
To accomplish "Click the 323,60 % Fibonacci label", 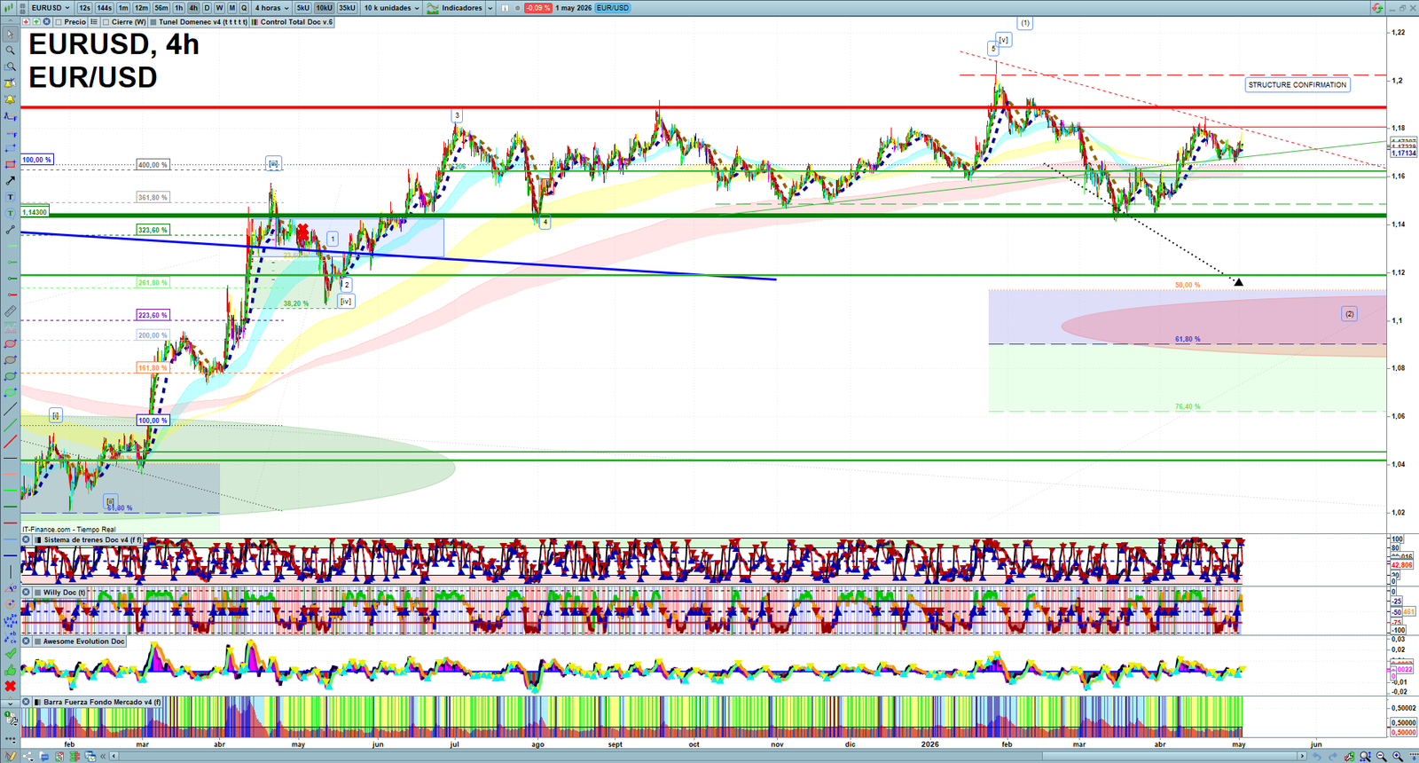I will 153,230.
